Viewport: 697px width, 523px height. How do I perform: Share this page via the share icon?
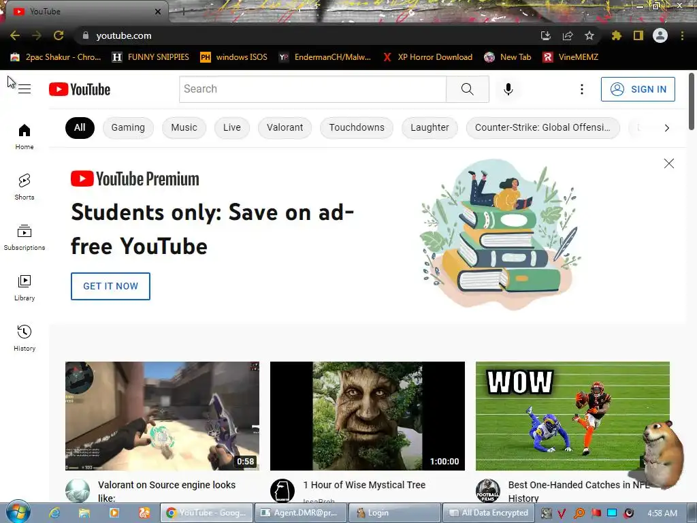pyautogui.click(x=567, y=35)
